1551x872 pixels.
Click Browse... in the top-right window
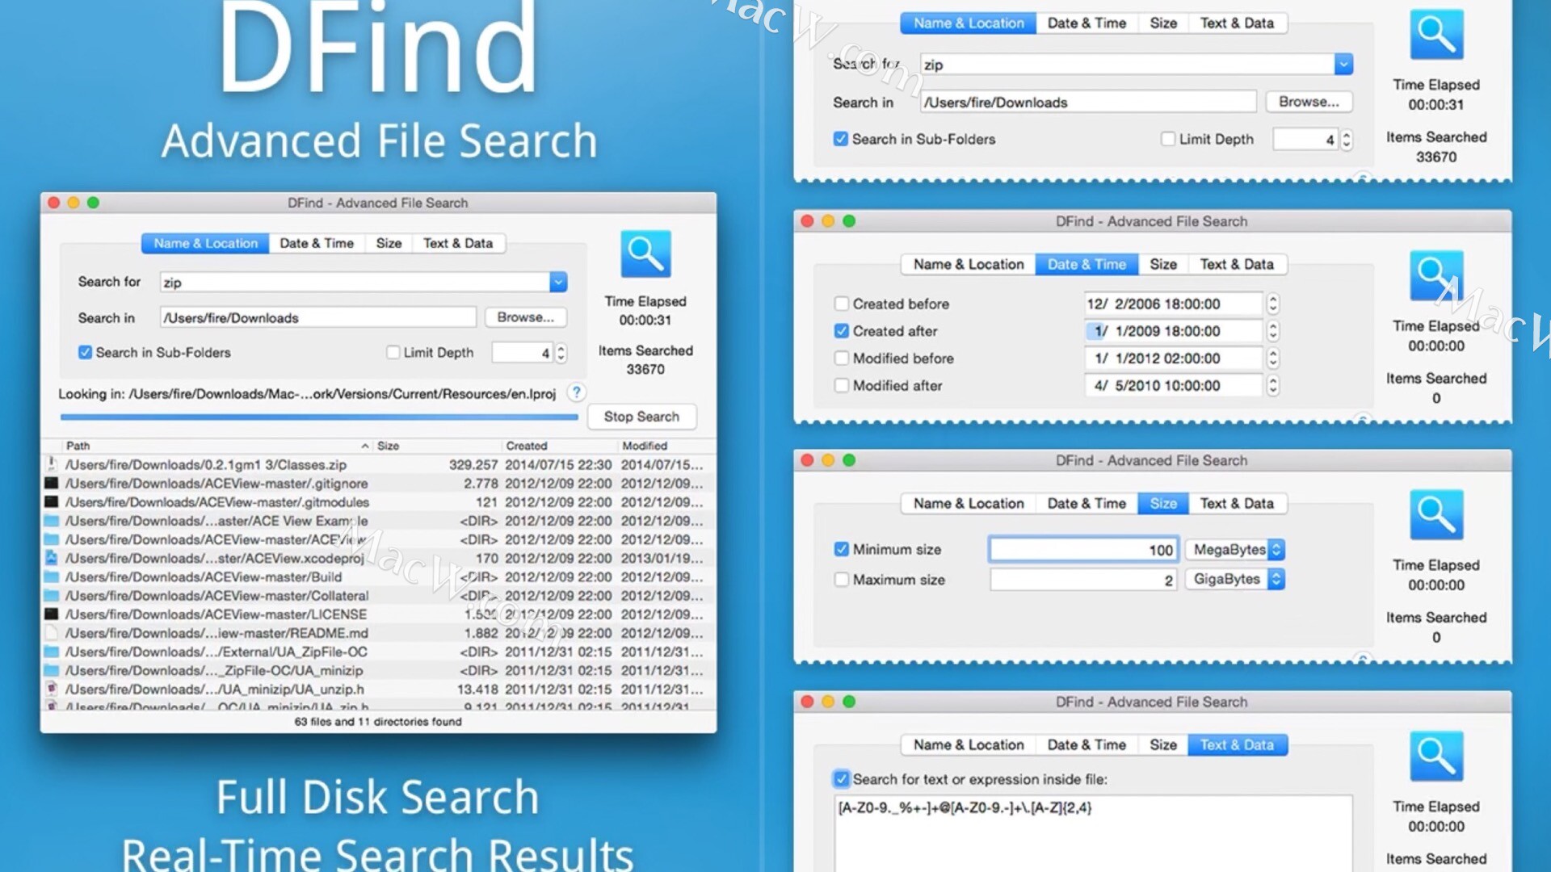tap(1309, 102)
